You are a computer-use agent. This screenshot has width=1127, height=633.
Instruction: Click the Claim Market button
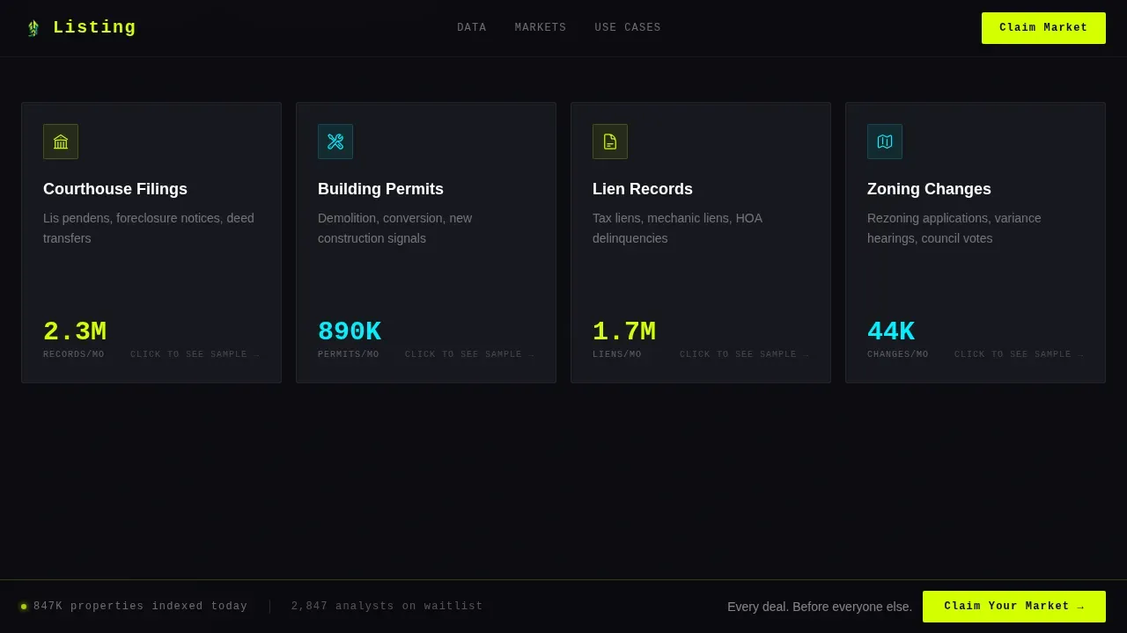(1043, 28)
